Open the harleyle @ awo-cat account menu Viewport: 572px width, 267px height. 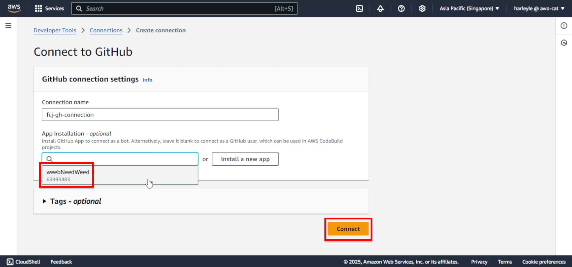539,9
